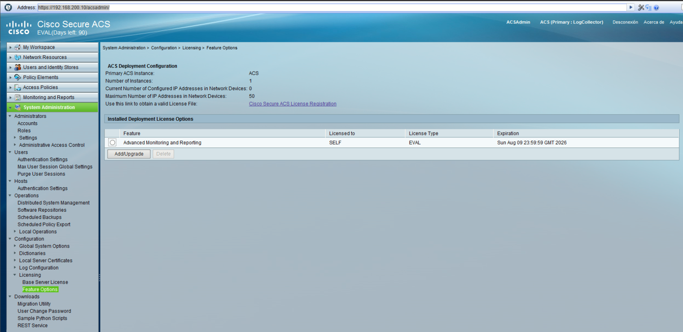
Task: Expand the My Workspace section arrow
Action: (11, 47)
